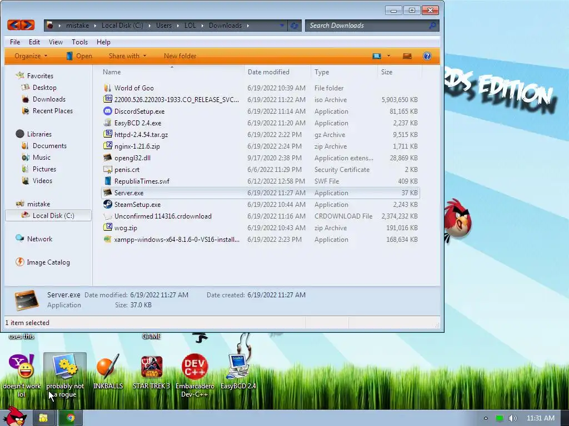Viewport: 569px width, 426px height.
Task: Select the RepubliaTimes.swf file icon
Action: point(107,181)
